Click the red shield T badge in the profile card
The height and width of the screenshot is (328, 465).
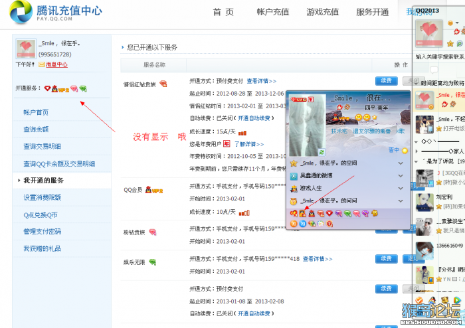click(329, 224)
